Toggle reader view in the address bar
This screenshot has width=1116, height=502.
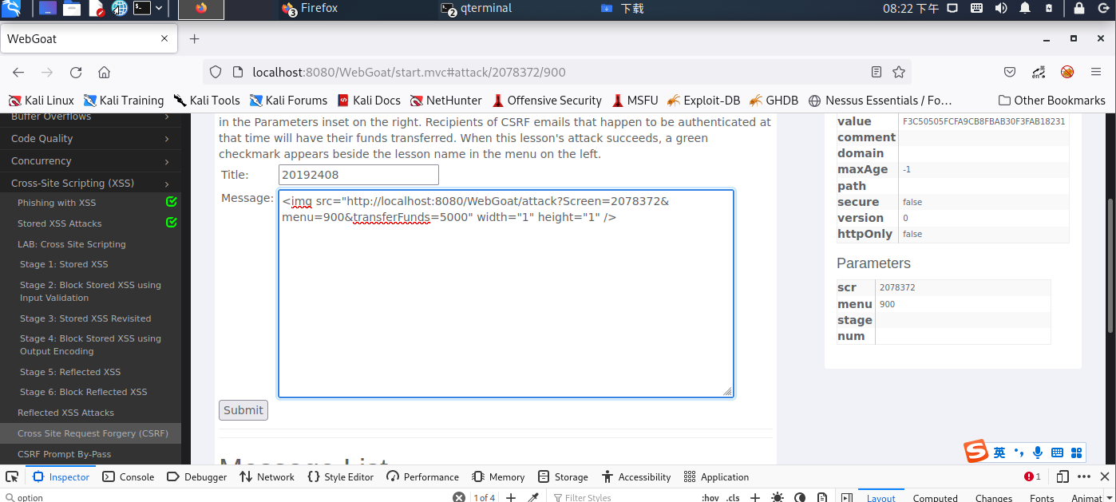877,72
